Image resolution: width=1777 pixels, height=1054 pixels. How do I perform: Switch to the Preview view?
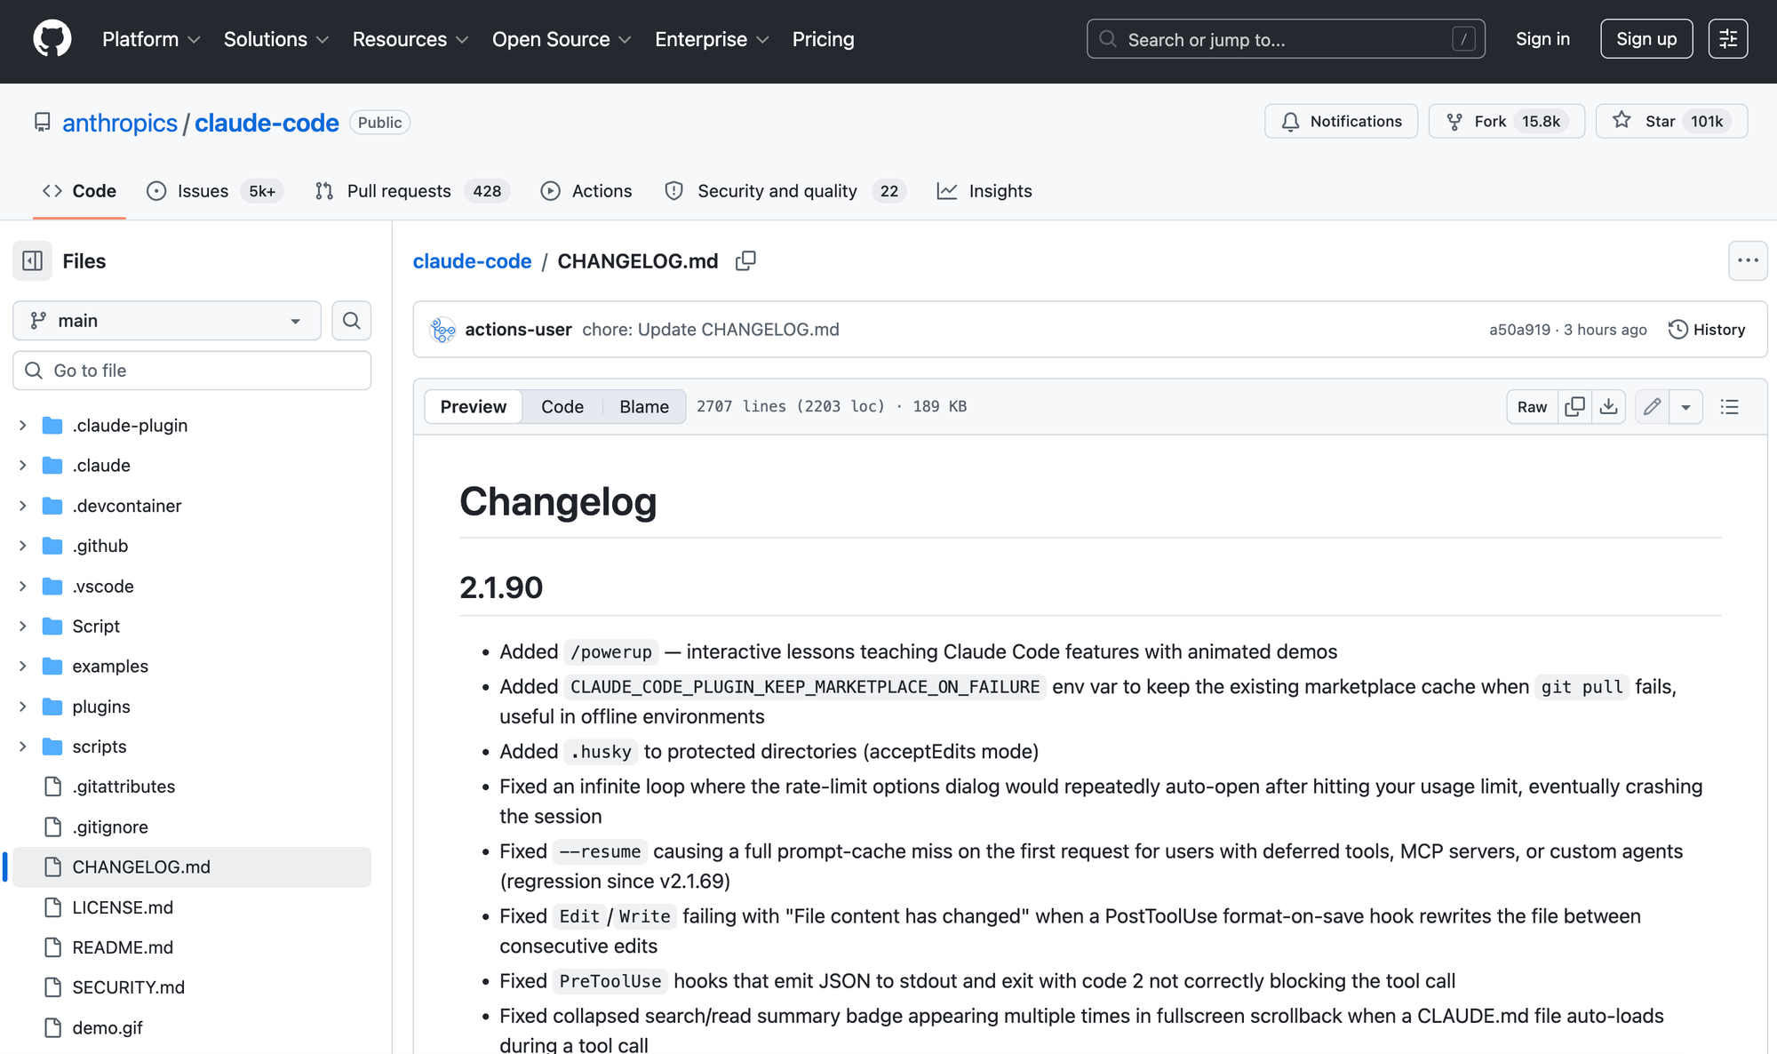473,407
